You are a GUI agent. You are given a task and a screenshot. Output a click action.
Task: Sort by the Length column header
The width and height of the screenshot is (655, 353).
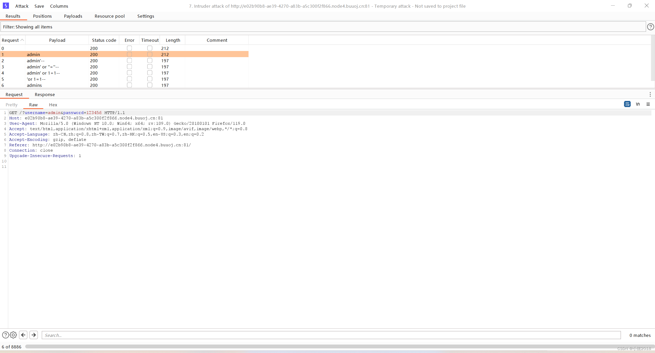tap(173, 40)
